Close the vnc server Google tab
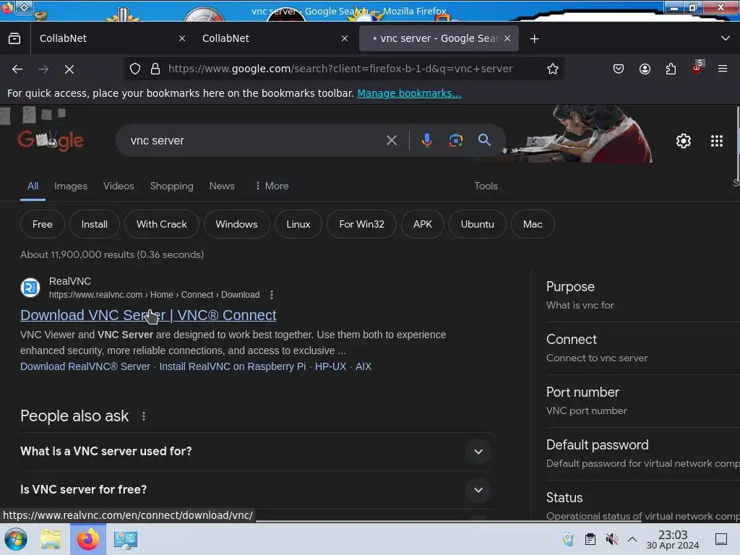 (x=507, y=39)
